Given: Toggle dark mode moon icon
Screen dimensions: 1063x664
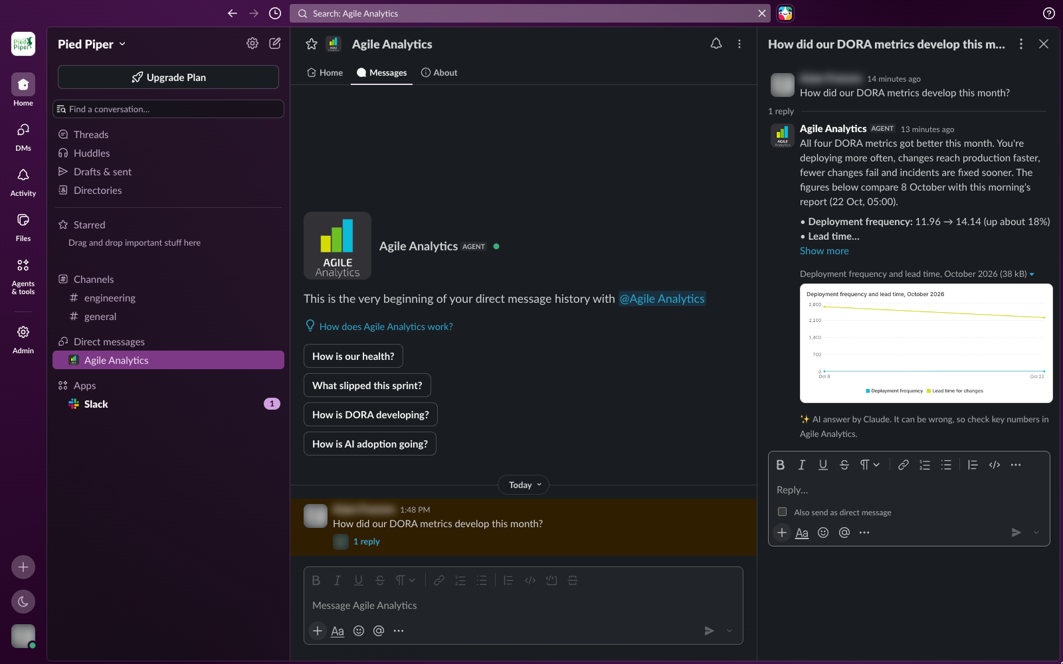Looking at the screenshot, I should 23,602.
